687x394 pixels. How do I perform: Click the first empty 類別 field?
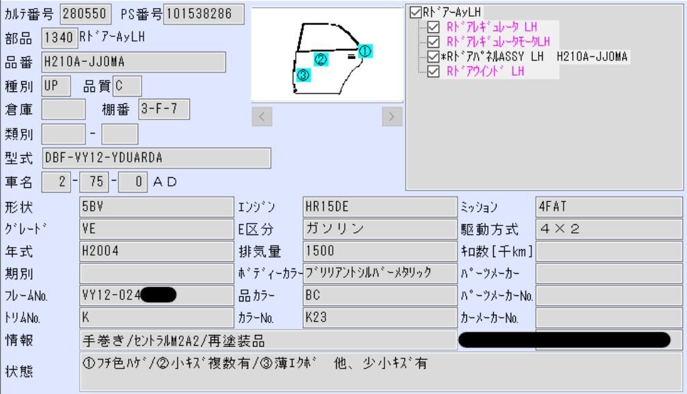[x=64, y=134]
